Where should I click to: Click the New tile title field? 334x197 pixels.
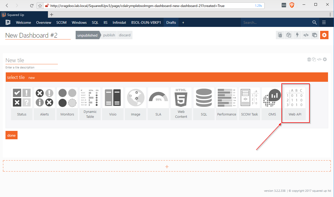32,60
